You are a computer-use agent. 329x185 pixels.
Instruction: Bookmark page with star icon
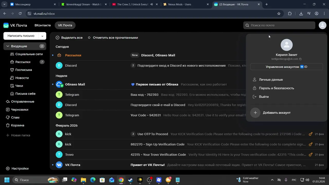tap(279, 14)
